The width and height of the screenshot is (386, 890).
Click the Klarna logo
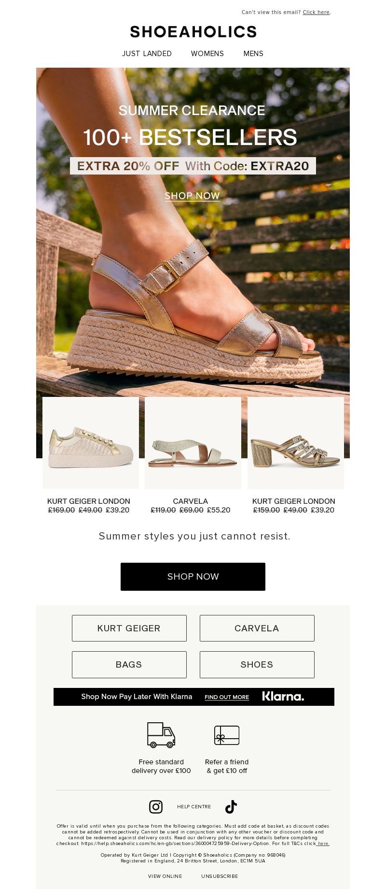[x=283, y=696]
